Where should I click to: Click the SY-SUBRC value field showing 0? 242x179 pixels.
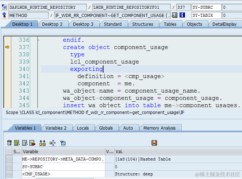[x=232, y=7]
